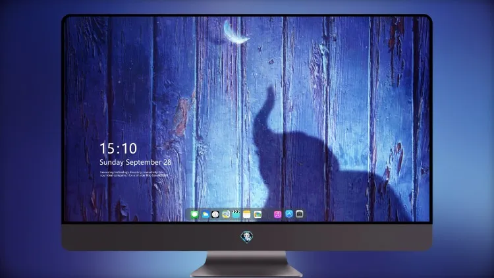Click the empty dock gap before Music
494x278 pixels.
(268, 215)
